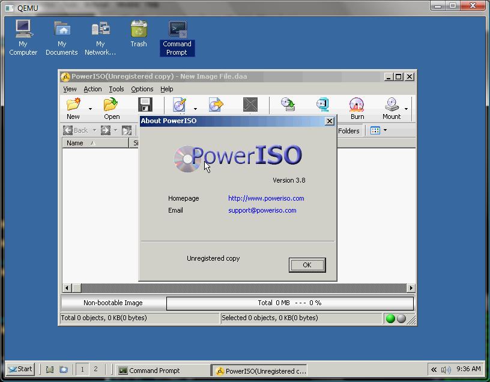Open the Start menu button
Image resolution: width=490 pixels, height=382 pixels.
coord(20,369)
